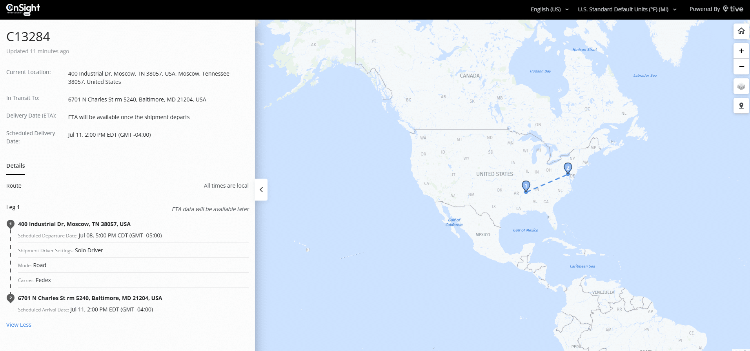The height and width of the screenshot is (351, 750).
Task: Click "ETA data will be available later" note
Action: pos(210,209)
